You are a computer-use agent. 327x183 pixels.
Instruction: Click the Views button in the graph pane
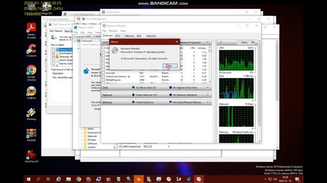coord(244,43)
